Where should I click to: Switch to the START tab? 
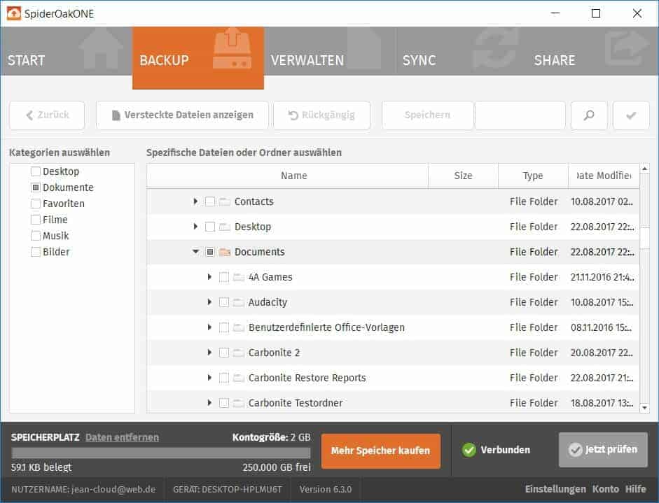tap(66, 51)
